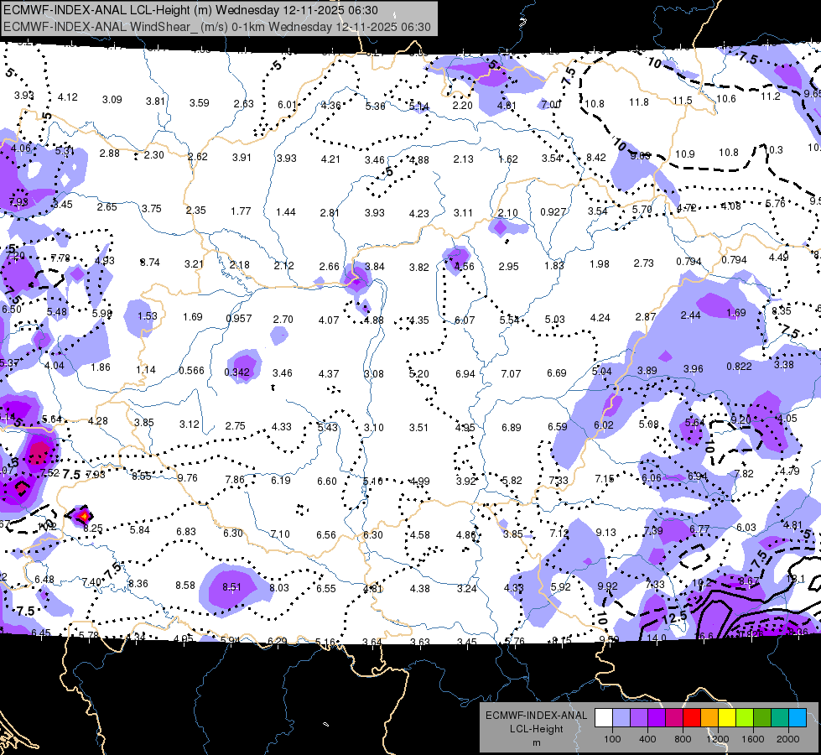Select the magenta legend swatch
This screenshot has height=755, width=821.
tap(674, 718)
